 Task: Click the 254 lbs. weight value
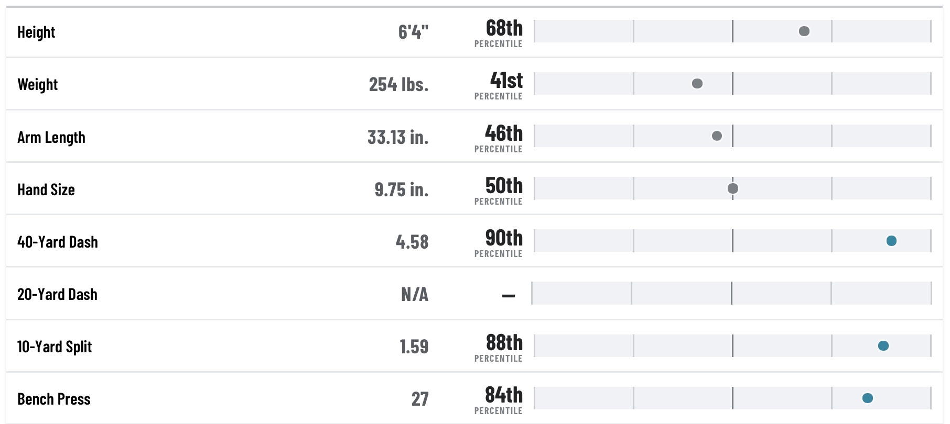(398, 84)
